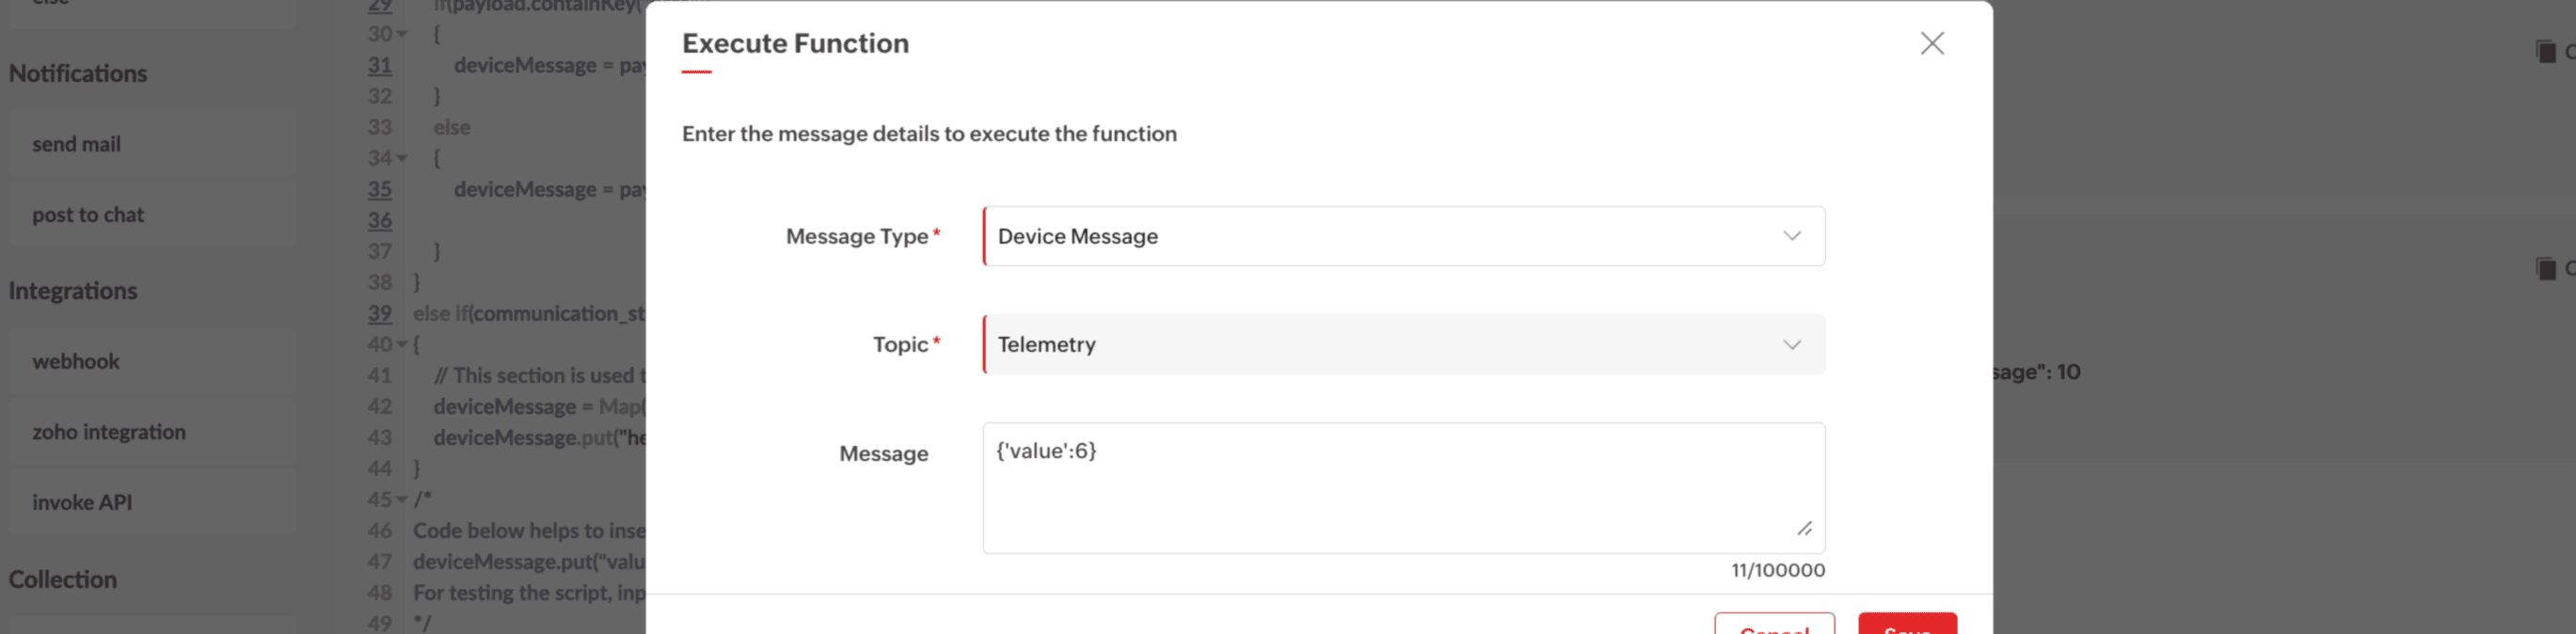This screenshot has height=634, width=2576.
Task: Click the lower copy icon on the right
Action: click(x=2546, y=268)
